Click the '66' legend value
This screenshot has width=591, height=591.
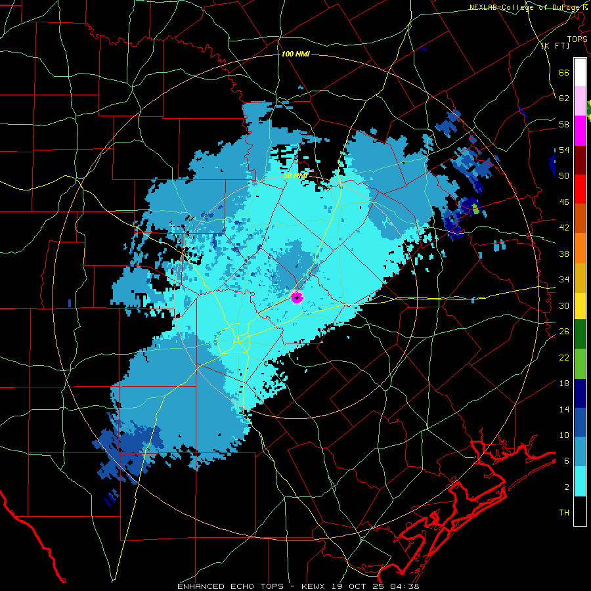coord(564,72)
